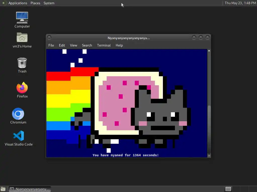Image resolution: width=257 pixels, height=192 pixels.
Task: Click the terminal scrollbar down arrow
Action: pos(209,156)
